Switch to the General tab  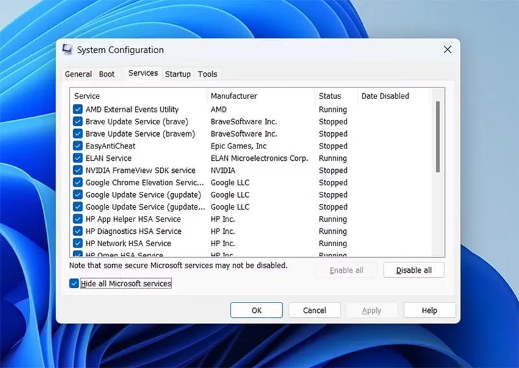(78, 75)
